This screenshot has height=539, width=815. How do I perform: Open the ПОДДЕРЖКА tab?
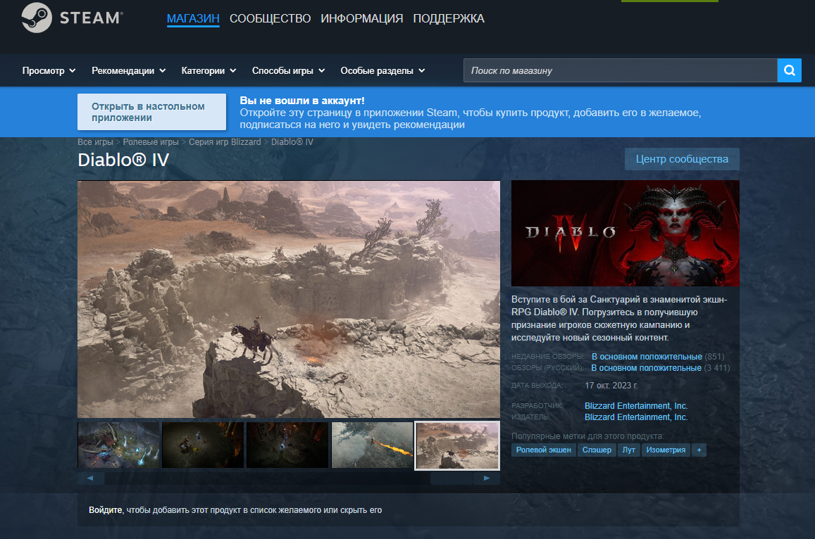point(449,19)
